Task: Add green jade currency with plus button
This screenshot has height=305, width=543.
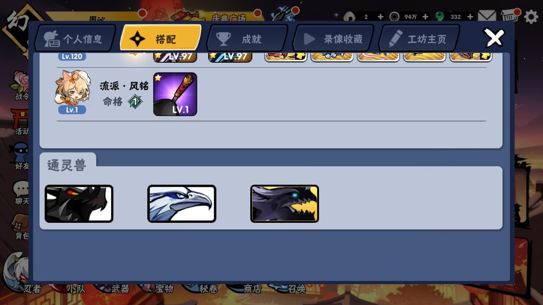Action: pyautogui.click(x=470, y=17)
